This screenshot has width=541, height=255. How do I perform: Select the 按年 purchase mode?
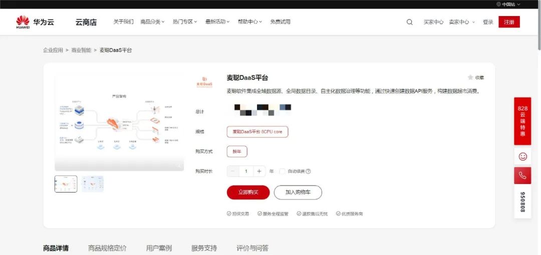coord(237,151)
